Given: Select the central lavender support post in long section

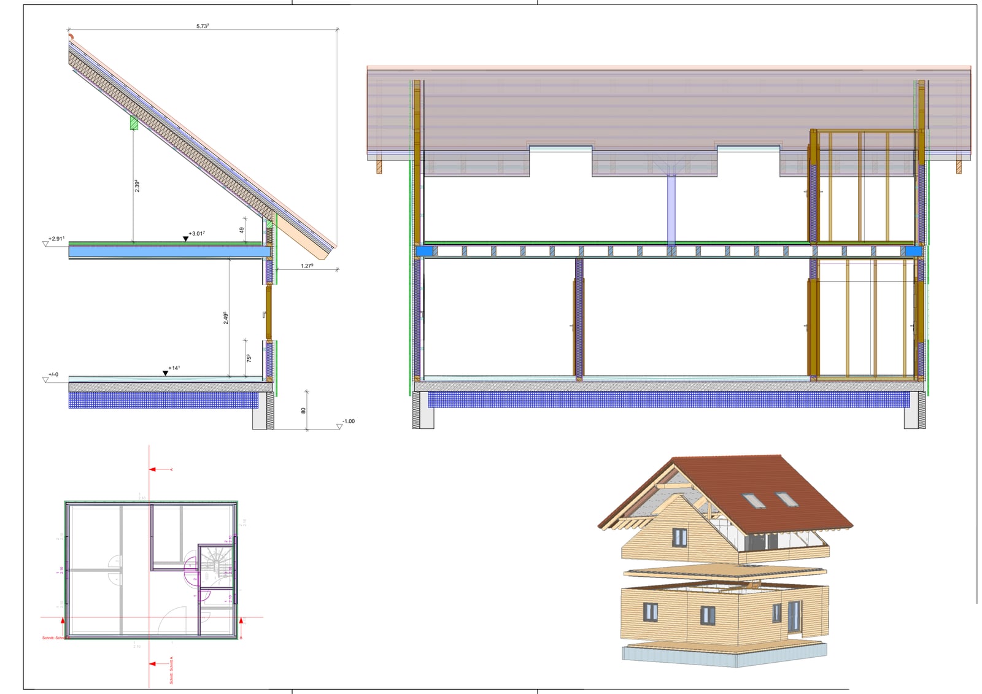Looking at the screenshot, I should click(x=671, y=209).
